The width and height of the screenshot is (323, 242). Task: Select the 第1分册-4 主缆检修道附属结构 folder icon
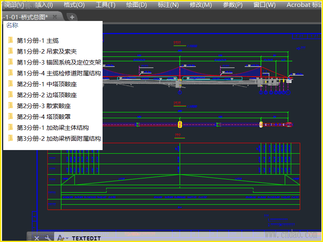[10, 73]
